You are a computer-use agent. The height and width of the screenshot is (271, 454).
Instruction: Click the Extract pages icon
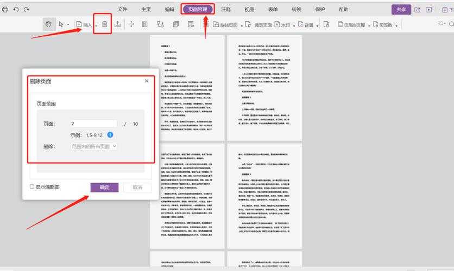point(117,24)
